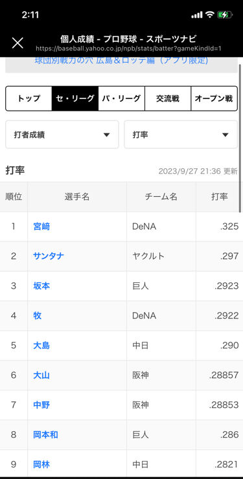Open the 球団別戦力の穴 banner link
Screen dimensions: 243x479
point(121,60)
